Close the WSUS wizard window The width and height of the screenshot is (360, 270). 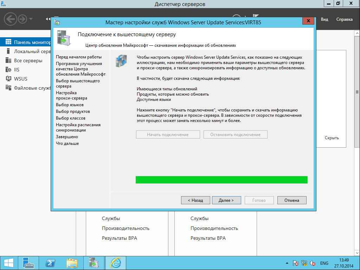308,21
